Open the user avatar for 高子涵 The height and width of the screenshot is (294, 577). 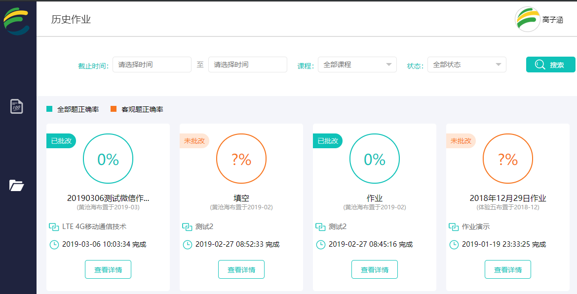click(527, 20)
